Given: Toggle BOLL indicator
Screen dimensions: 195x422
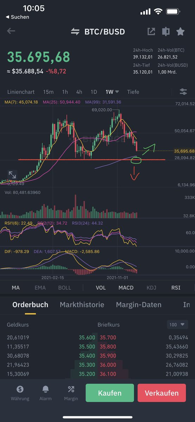Looking at the screenshot, I should [x=64, y=288].
